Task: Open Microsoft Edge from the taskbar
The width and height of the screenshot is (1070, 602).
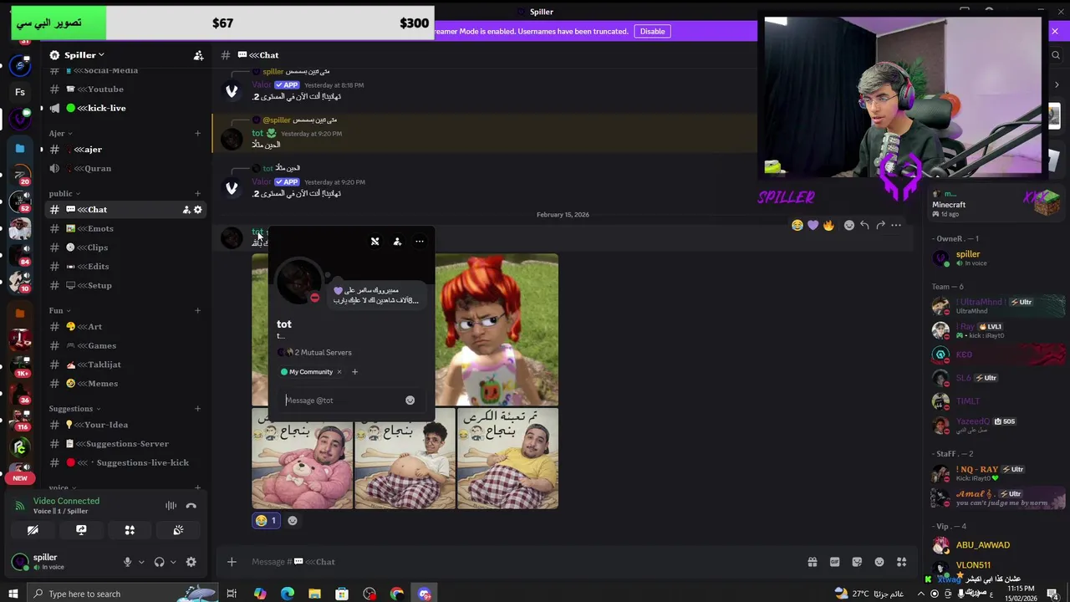Action: [x=288, y=594]
